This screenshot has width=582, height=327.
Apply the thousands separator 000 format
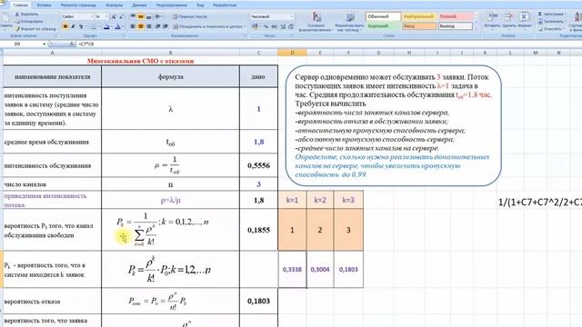[274, 26]
